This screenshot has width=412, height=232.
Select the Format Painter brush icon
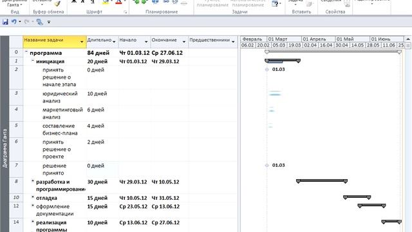pos(58,3)
